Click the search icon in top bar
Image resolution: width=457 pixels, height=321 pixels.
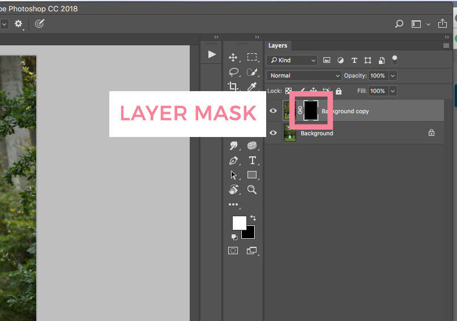pos(399,24)
